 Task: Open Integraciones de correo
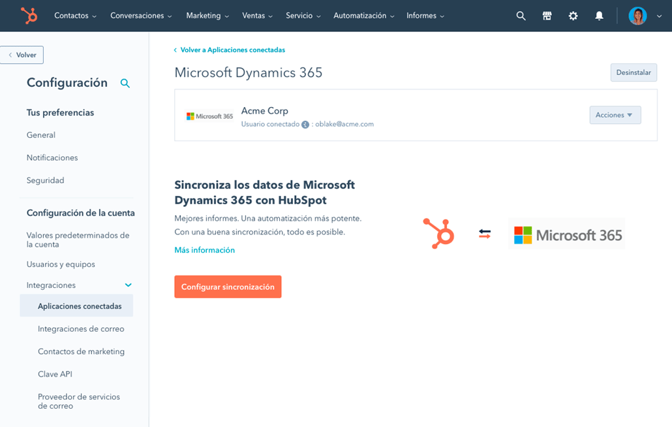click(x=81, y=329)
